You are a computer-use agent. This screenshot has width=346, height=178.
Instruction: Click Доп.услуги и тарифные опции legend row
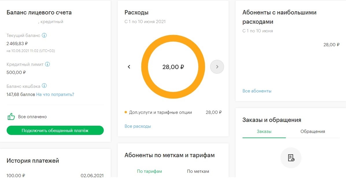coord(173,112)
